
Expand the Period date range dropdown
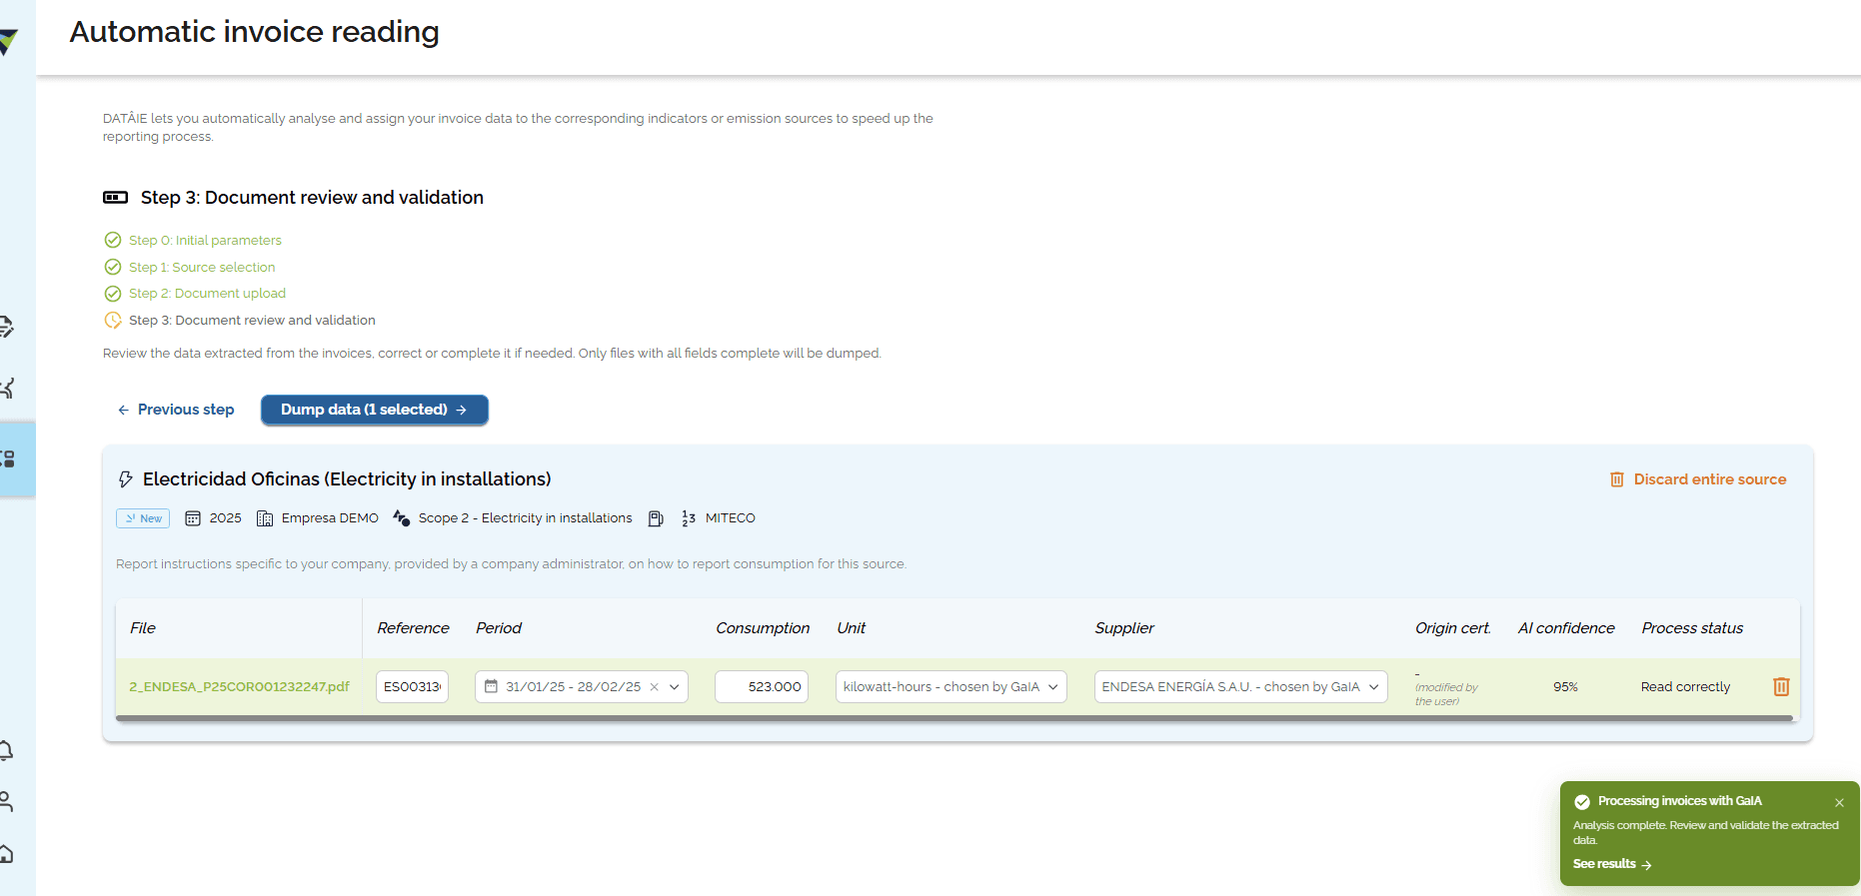[675, 687]
